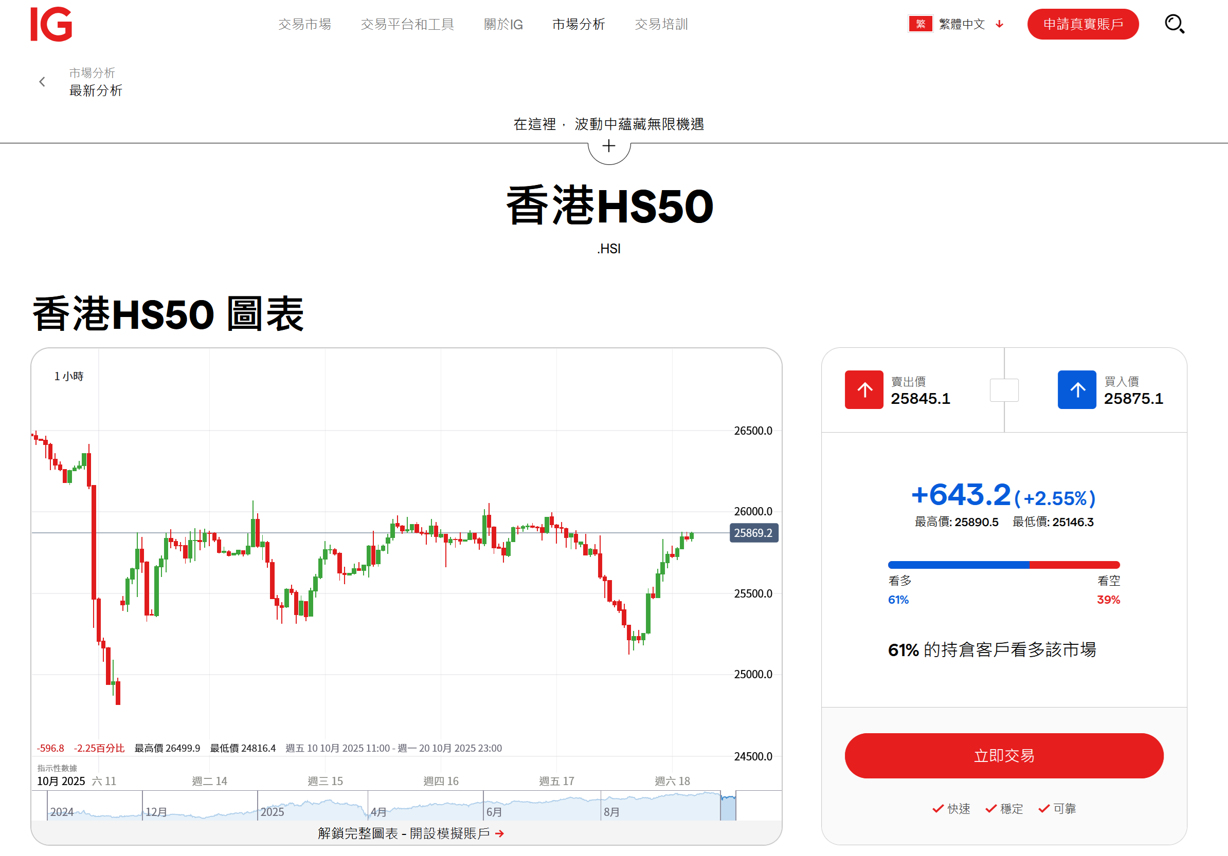Click the plus circle under the banner text
Image resolution: width=1228 pixels, height=856 pixels.
609,146
